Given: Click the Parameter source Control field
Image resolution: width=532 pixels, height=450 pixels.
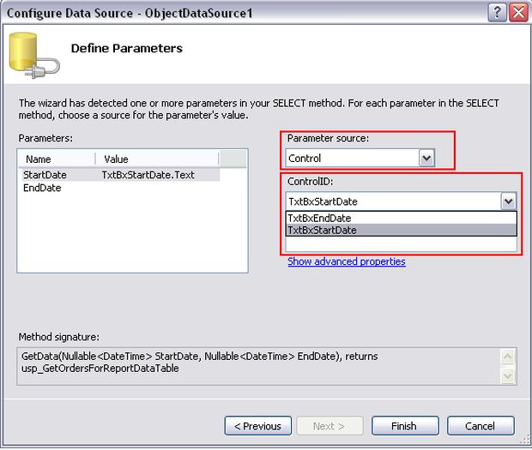Looking at the screenshot, I should pos(352,158).
